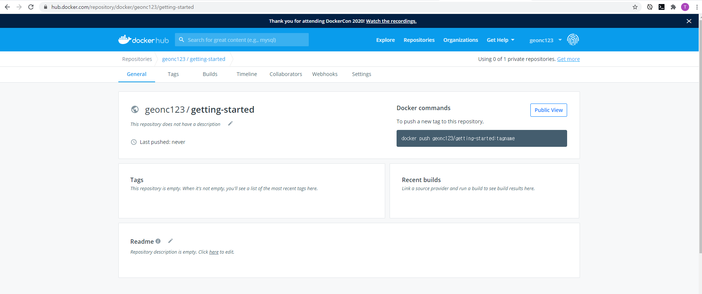Screen dimensions: 702x294
Task: Click the browser address bar URL
Action: [x=122, y=7]
